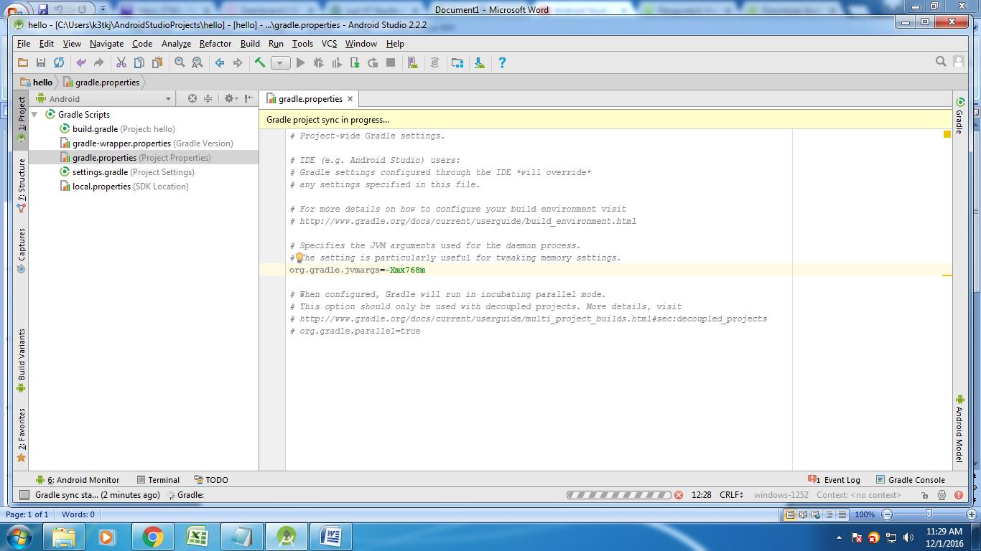The height and width of the screenshot is (551, 981).
Task: Open the VCS menu
Action: [329, 44]
